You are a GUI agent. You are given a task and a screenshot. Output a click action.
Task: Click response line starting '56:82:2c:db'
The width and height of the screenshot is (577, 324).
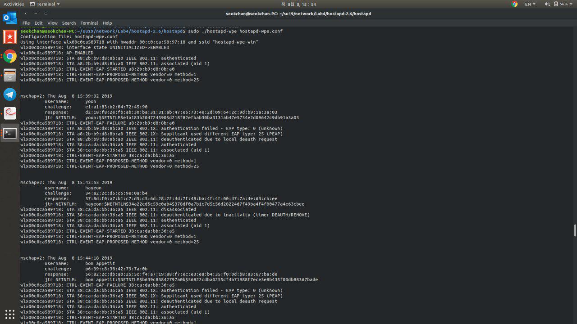coord(161,274)
